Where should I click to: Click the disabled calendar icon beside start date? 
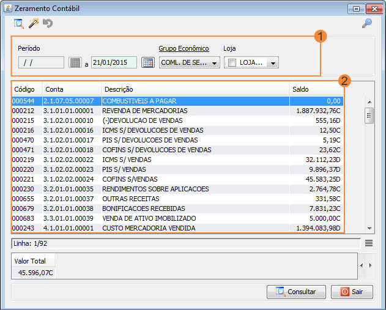coord(75,62)
